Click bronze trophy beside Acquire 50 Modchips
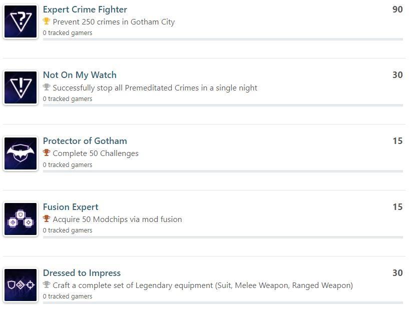Screen dimensions: 409x309 [47, 218]
